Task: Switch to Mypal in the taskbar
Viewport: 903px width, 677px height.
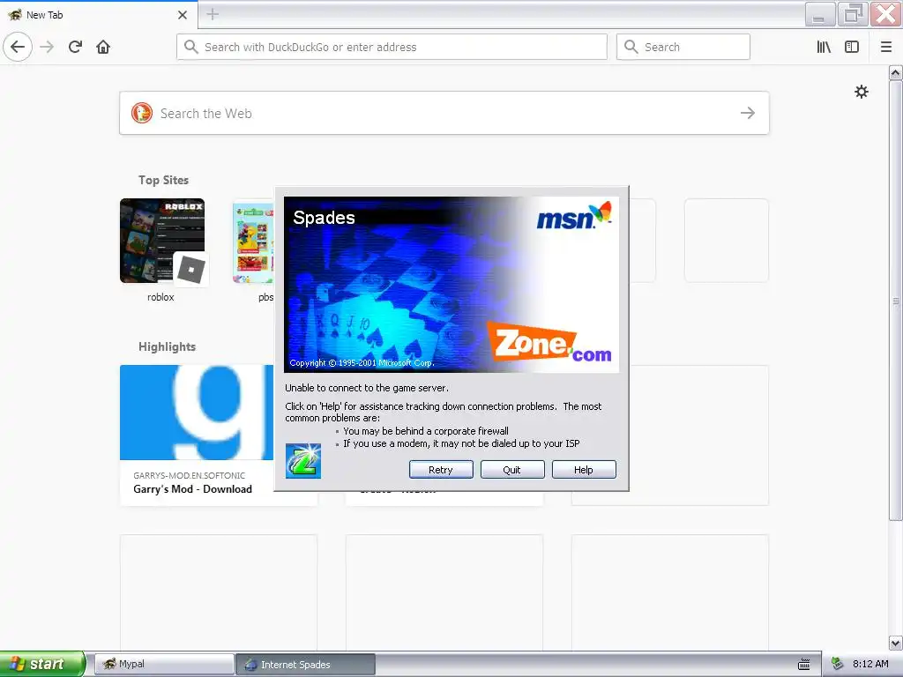Action: coord(163,664)
